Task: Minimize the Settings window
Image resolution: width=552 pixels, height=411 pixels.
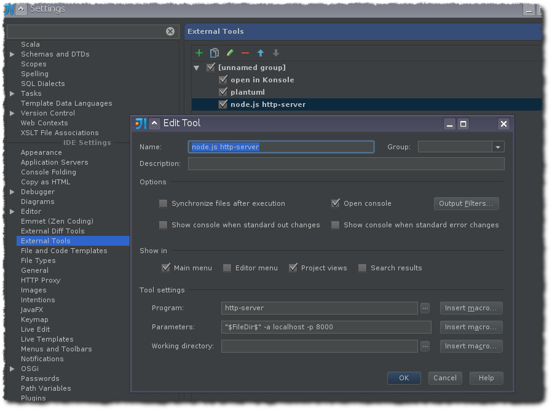Action: (529, 10)
